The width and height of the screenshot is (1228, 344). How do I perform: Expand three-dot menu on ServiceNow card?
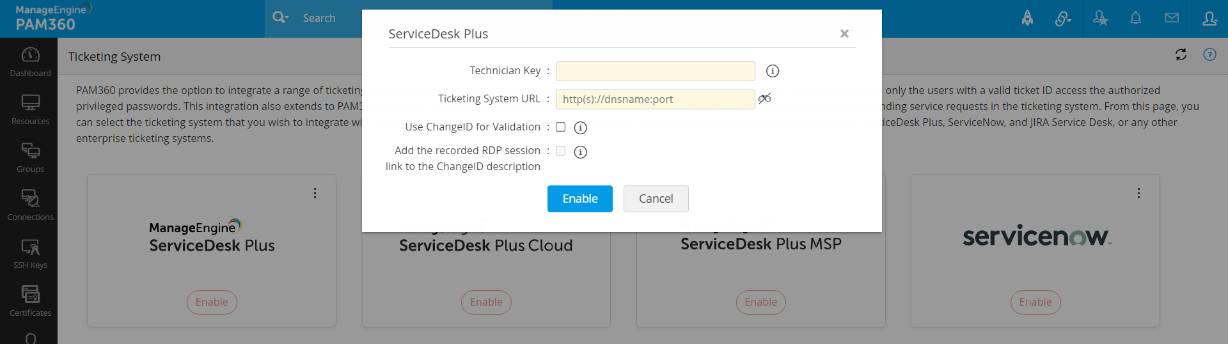1138,193
